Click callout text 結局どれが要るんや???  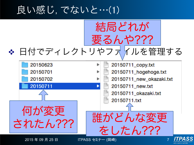[x=122, y=33]
